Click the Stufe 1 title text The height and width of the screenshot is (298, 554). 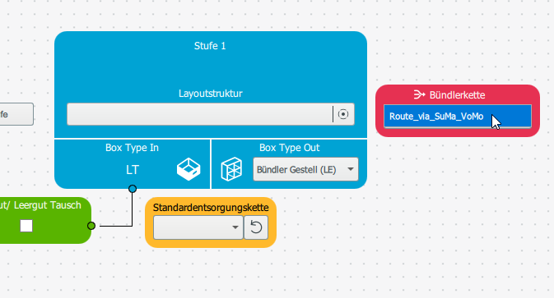[x=210, y=46]
